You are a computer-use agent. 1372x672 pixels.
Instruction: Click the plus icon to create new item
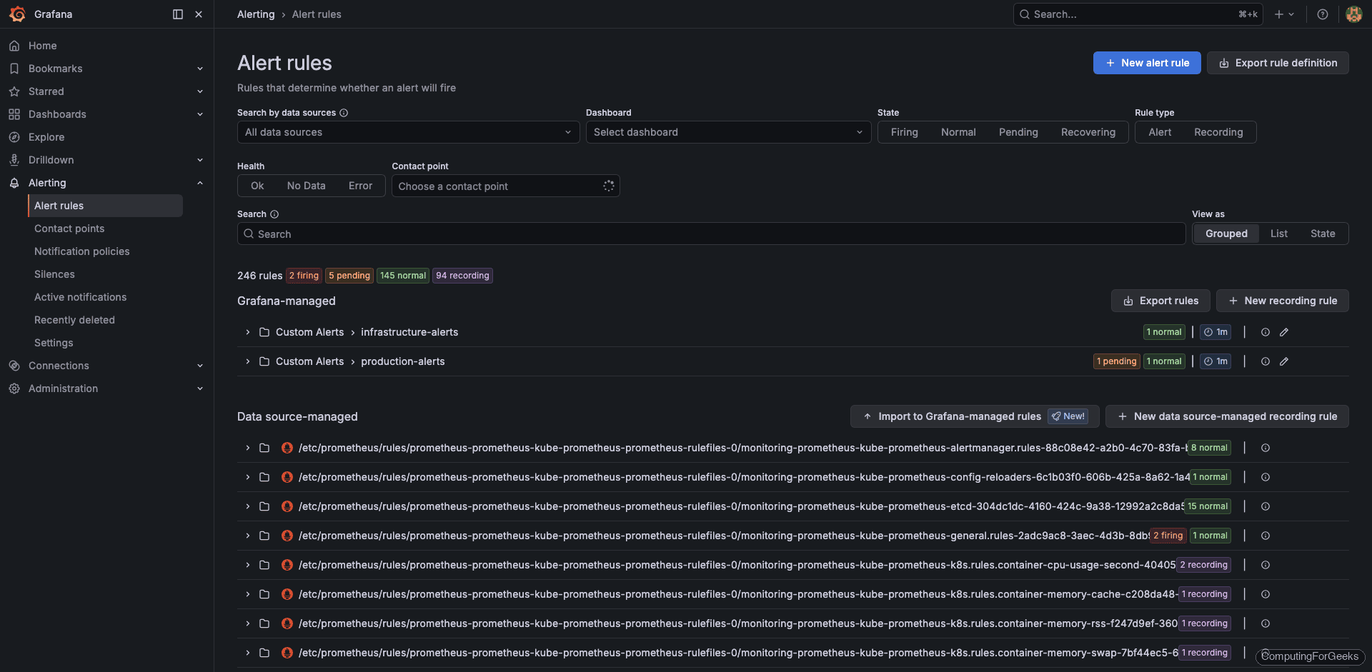click(x=1279, y=14)
